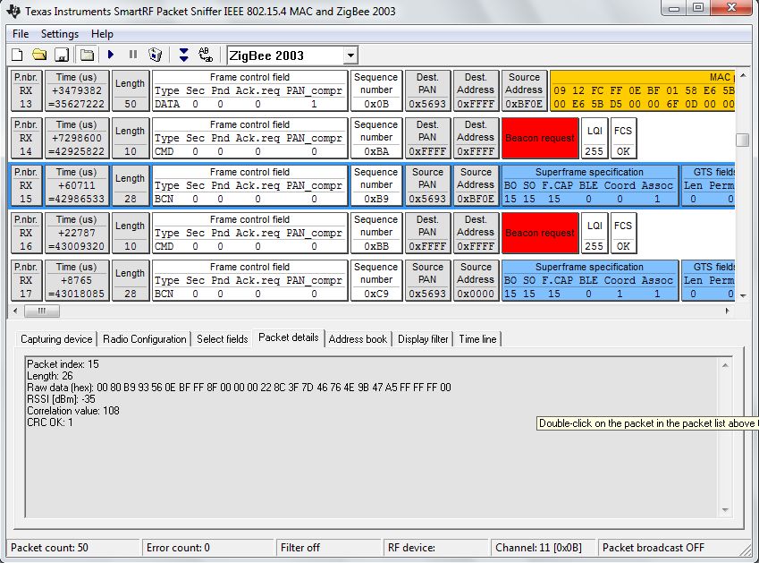Click Sequence number 0xBA cell
The width and height of the screenshot is (759, 563).
click(376, 138)
